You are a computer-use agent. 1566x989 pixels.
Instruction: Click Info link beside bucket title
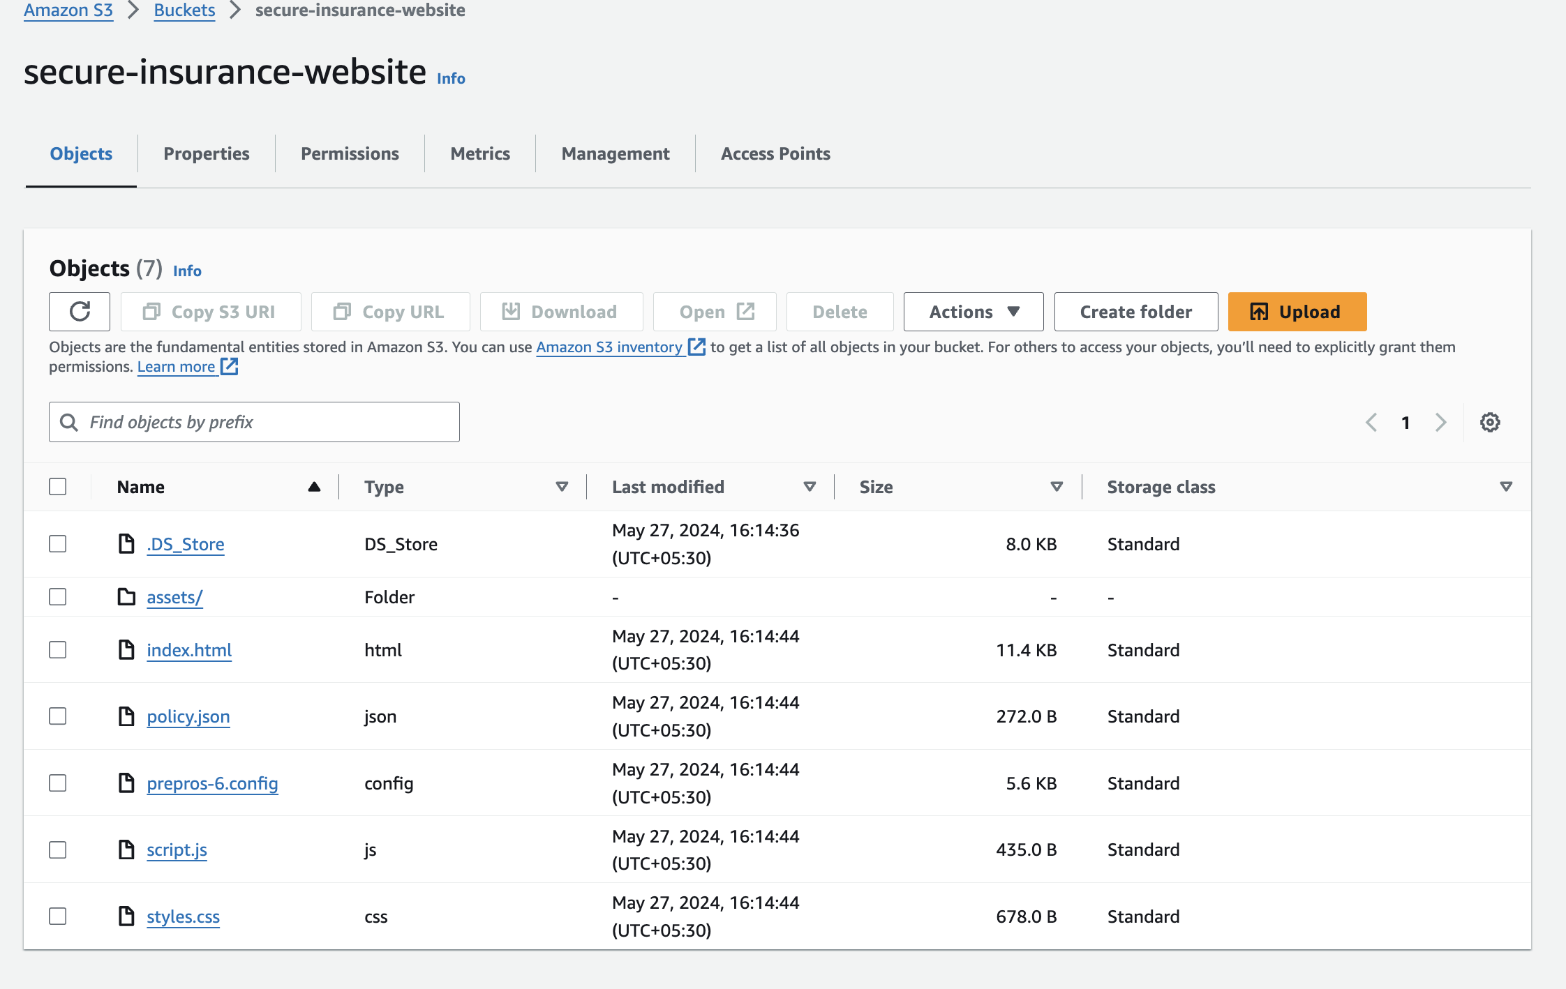[x=451, y=78]
